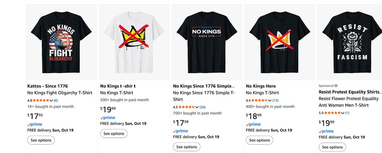The image size is (382, 153).
Task: Click Prime logo under No Kings Fight Oligarchy
Action: [35, 124]
